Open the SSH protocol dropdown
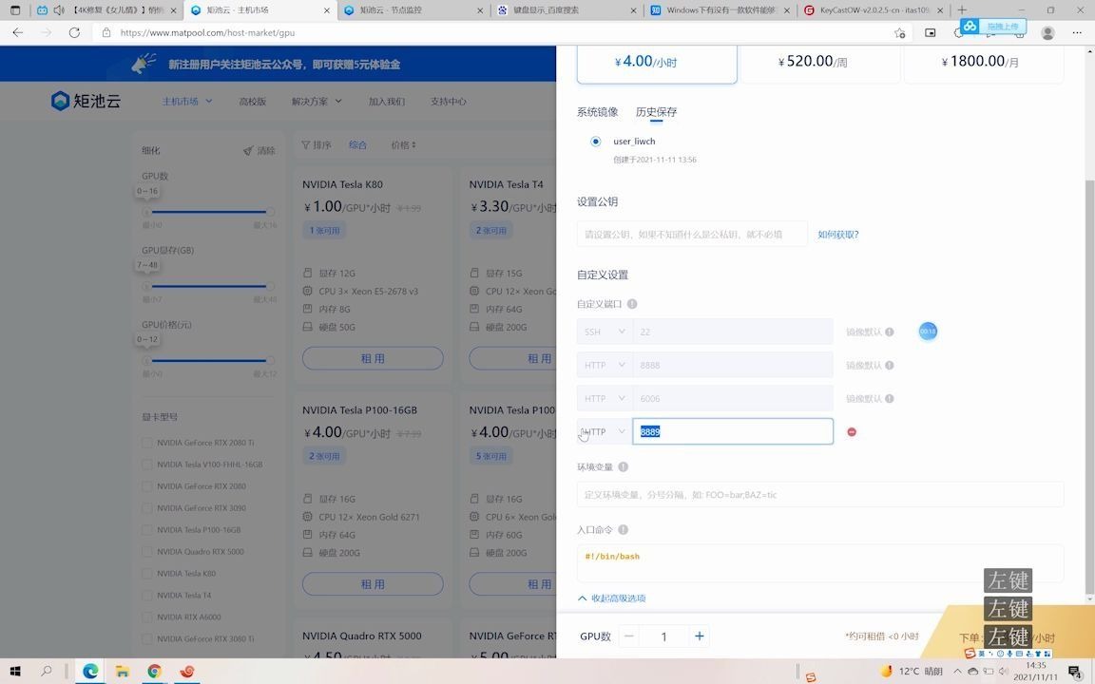The width and height of the screenshot is (1095, 684). click(605, 332)
